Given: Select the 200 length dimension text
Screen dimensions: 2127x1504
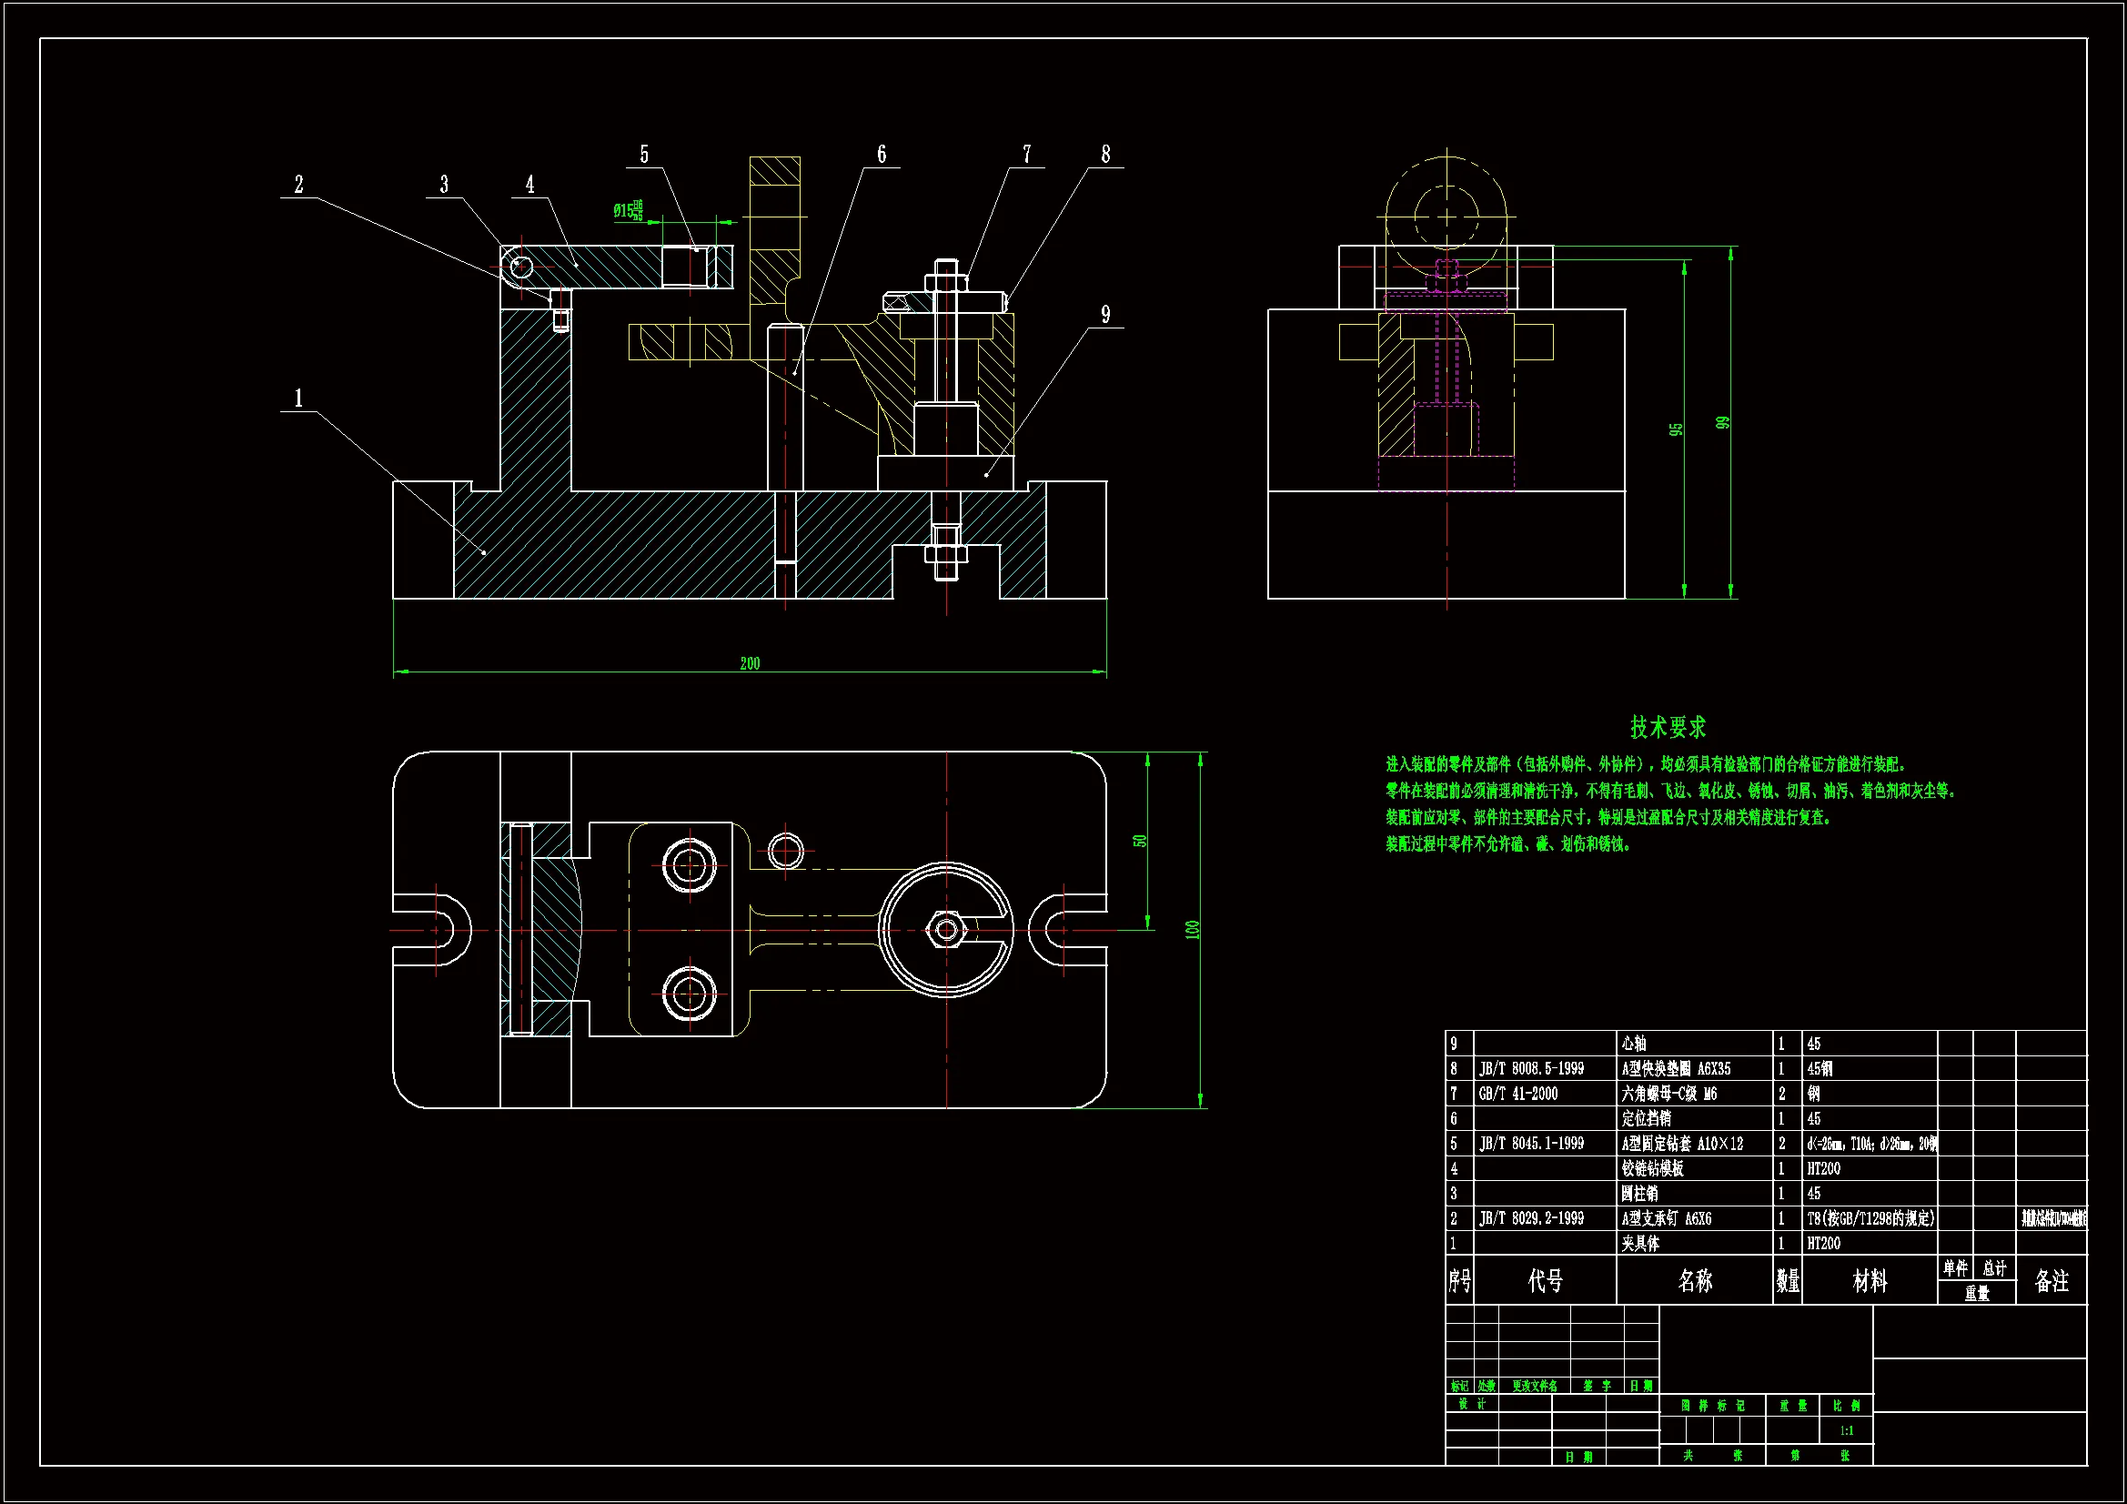Looking at the screenshot, I should point(750,663).
